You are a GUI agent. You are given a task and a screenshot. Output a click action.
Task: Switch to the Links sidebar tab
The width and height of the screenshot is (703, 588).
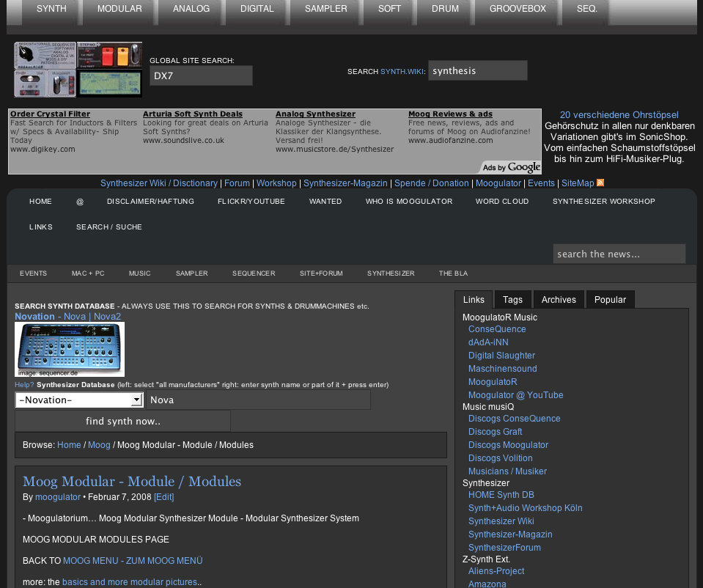point(474,300)
